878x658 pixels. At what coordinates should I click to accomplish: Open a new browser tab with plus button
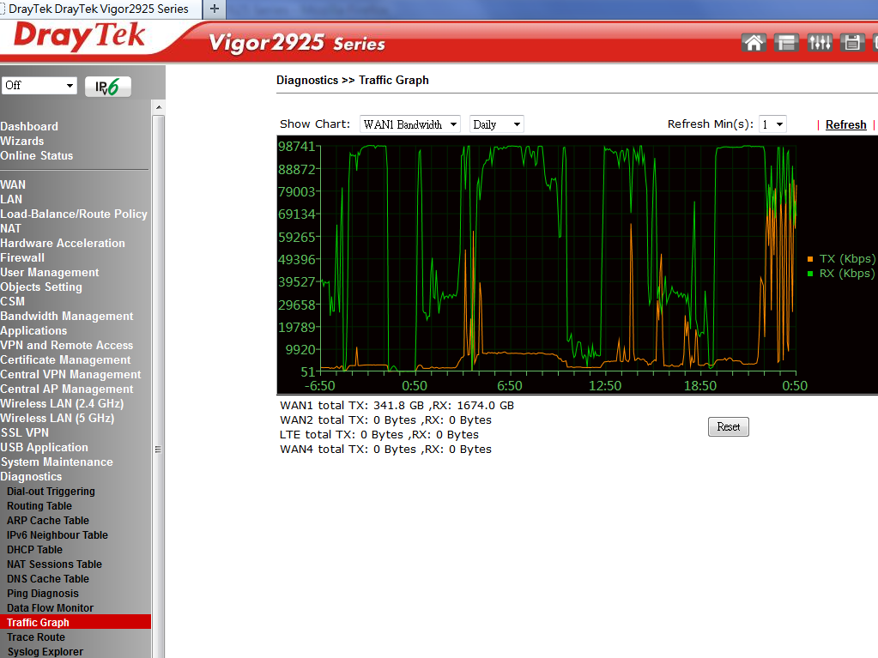click(214, 9)
